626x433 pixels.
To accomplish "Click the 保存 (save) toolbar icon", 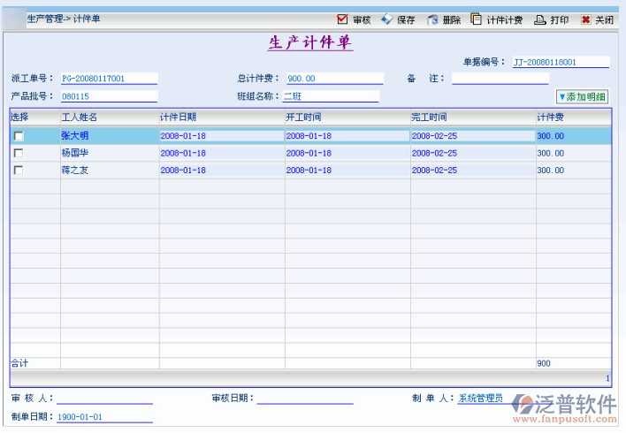I will (x=386, y=19).
